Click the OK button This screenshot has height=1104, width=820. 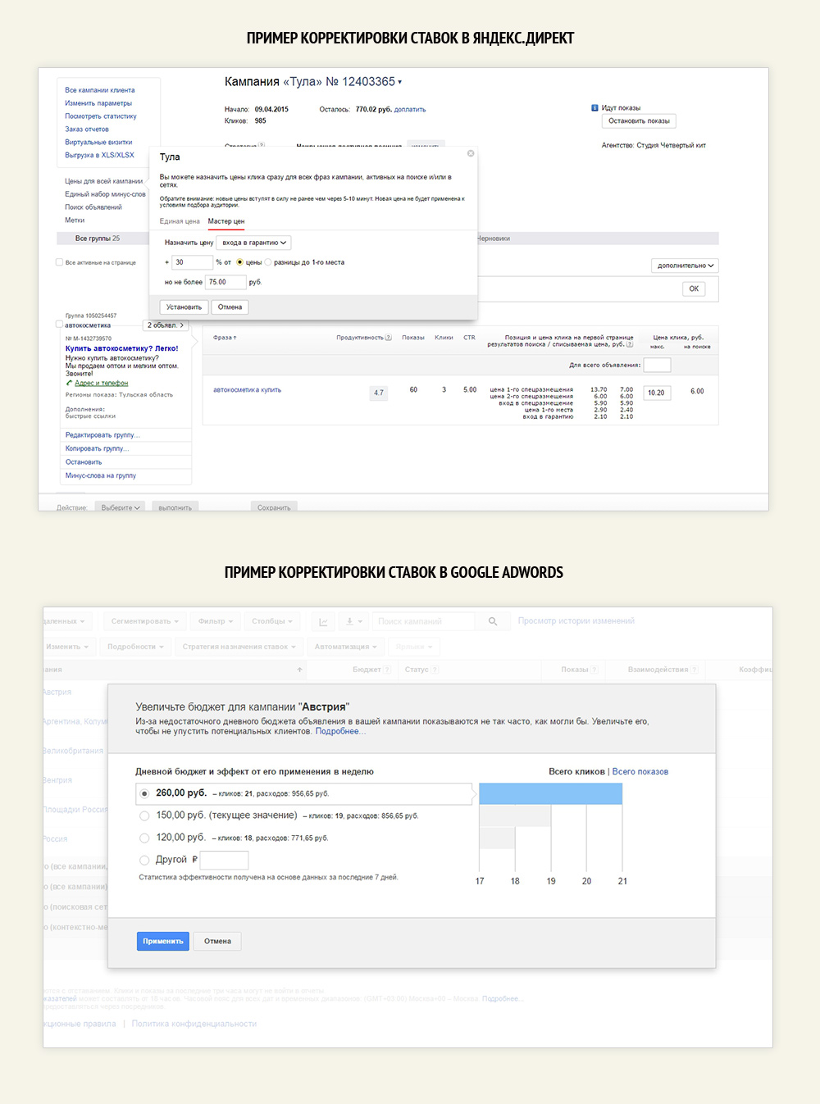point(694,288)
